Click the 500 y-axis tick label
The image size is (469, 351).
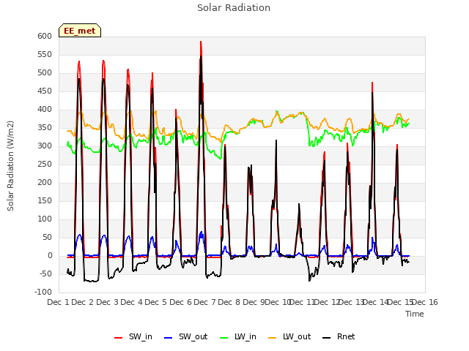point(45,73)
